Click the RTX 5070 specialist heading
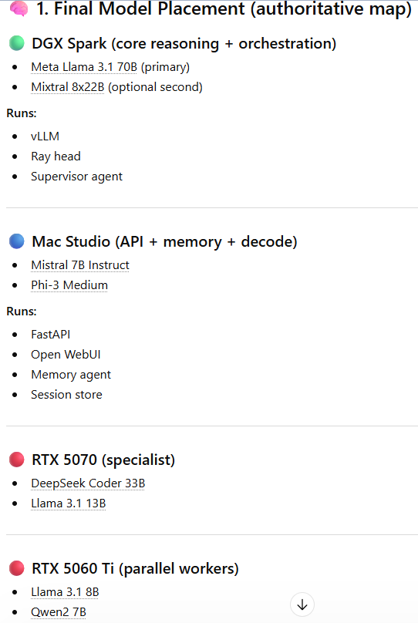 (103, 460)
